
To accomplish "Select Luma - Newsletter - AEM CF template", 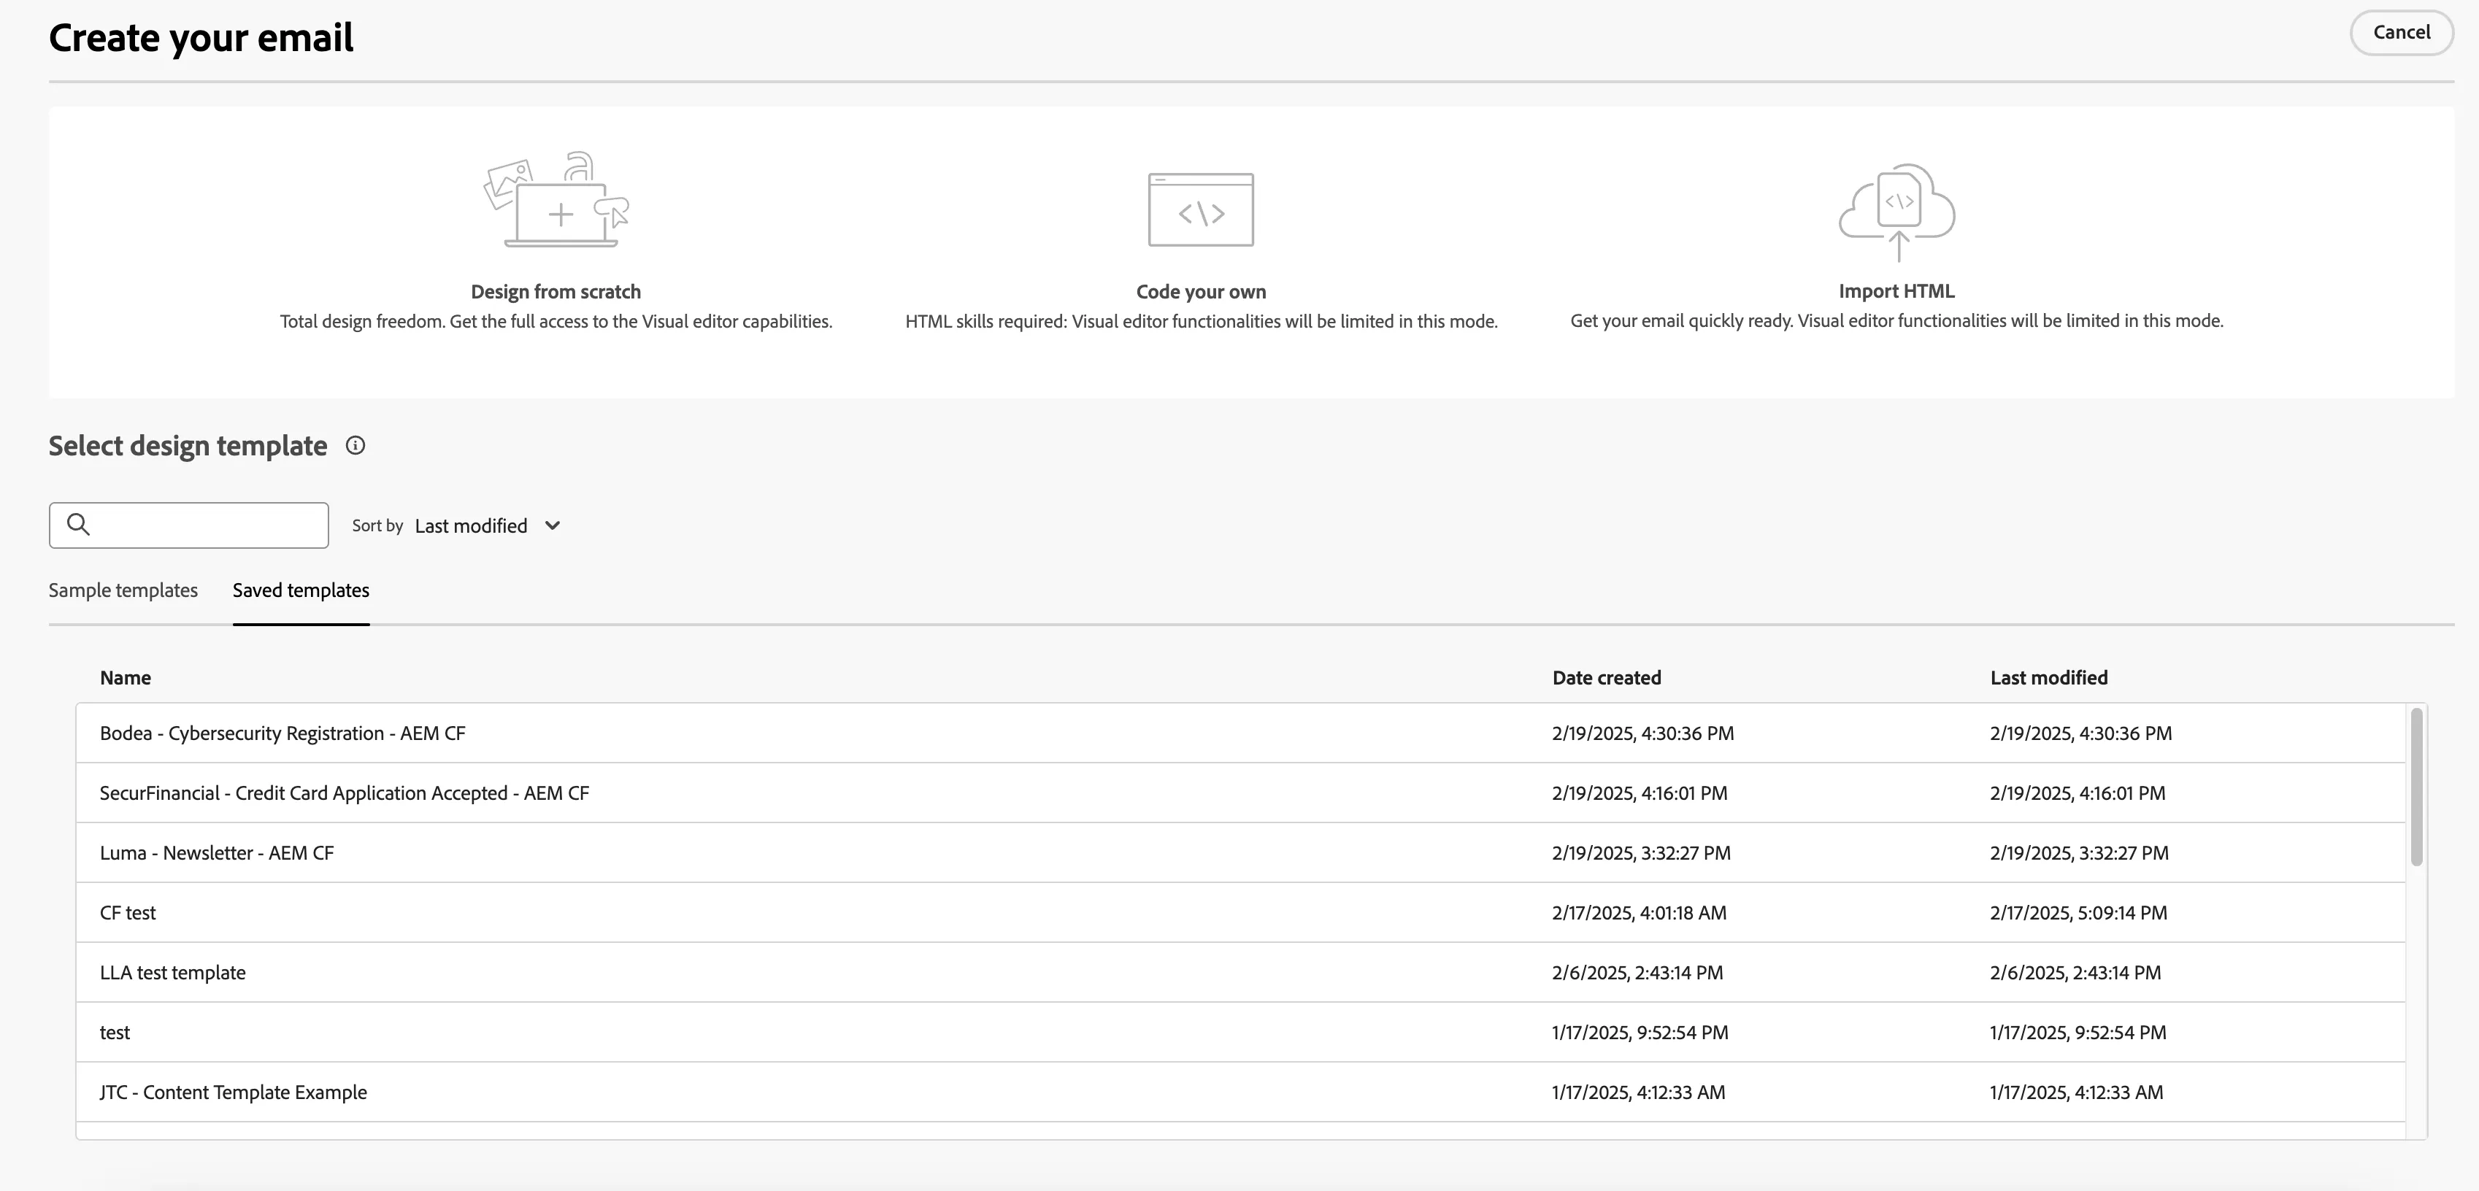I will tap(1242, 852).
